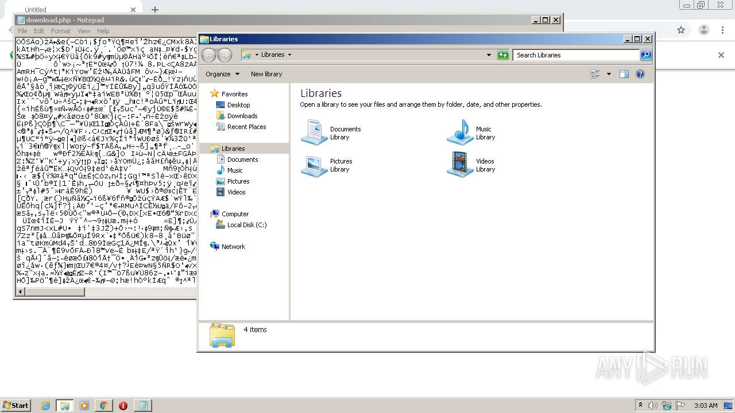Open View menu in Notepad
735x413 pixels.
84,31
